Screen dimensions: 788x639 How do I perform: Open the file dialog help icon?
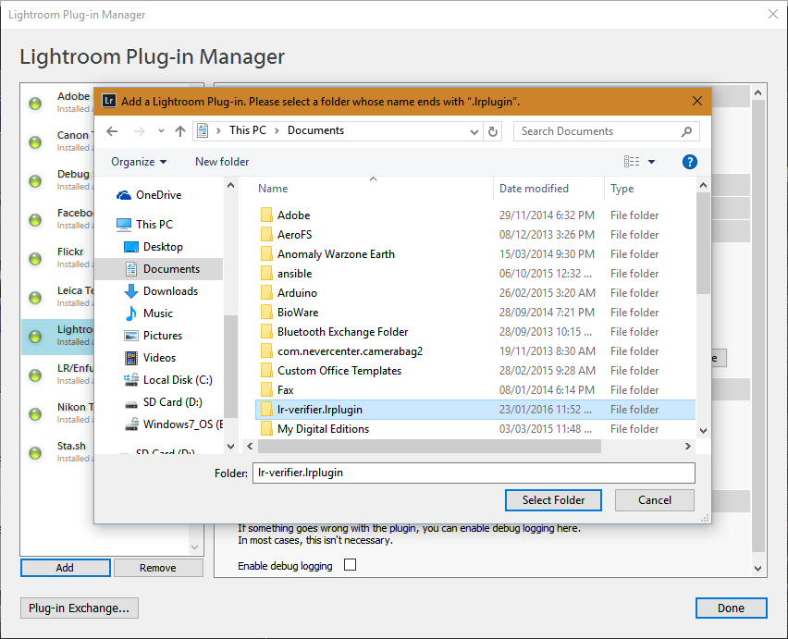coord(690,162)
